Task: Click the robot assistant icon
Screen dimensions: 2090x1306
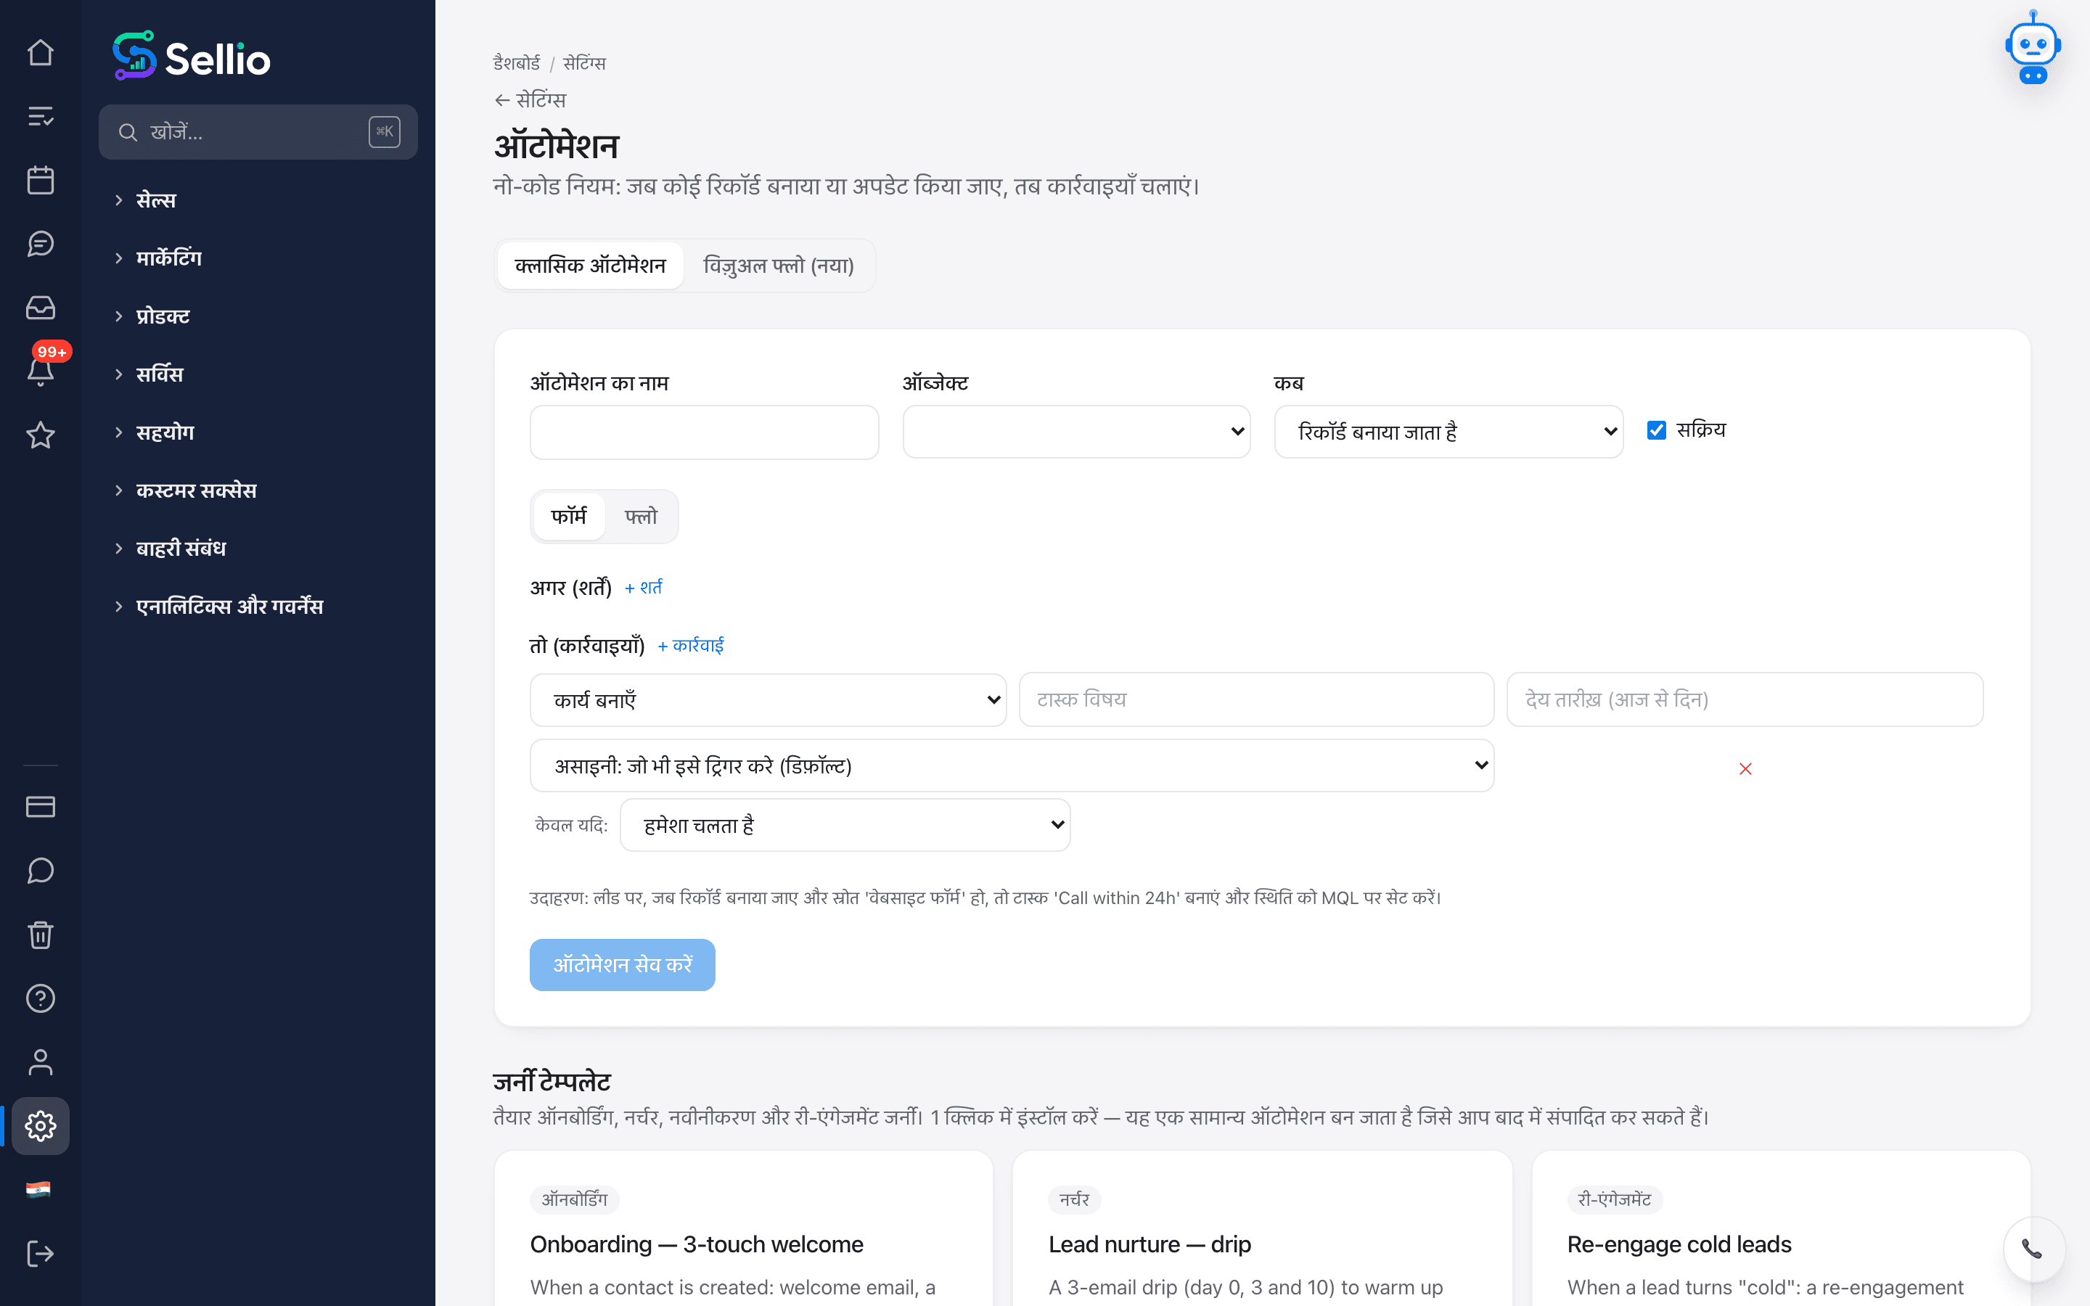Action: point(2033,49)
